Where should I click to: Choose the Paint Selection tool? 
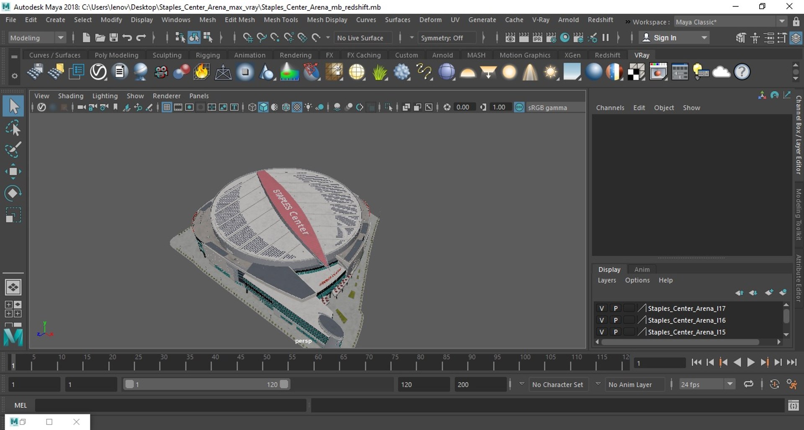coord(13,150)
